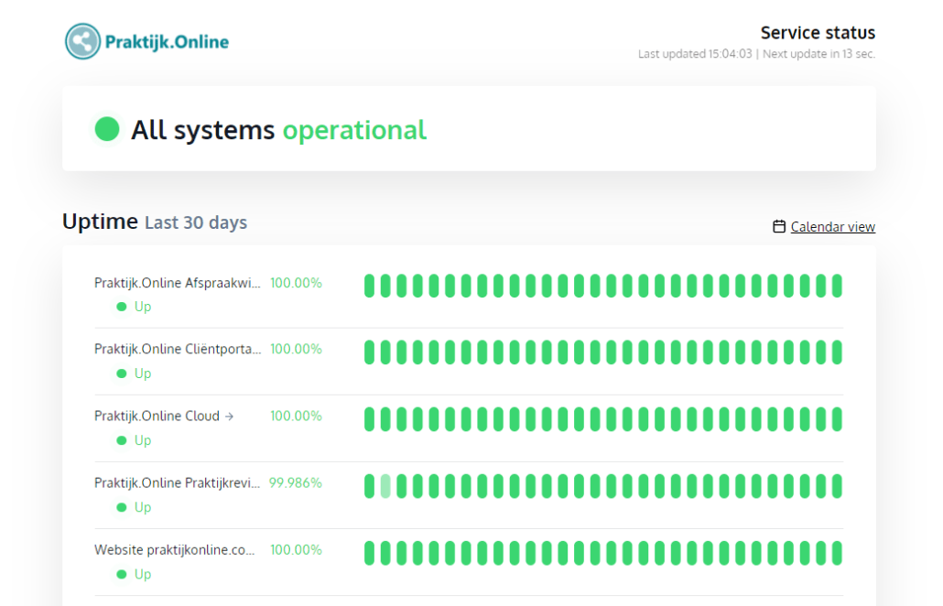Click the first uptime bar in Praktijkrevi... row
The width and height of the screenshot is (943, 606).
369,486
